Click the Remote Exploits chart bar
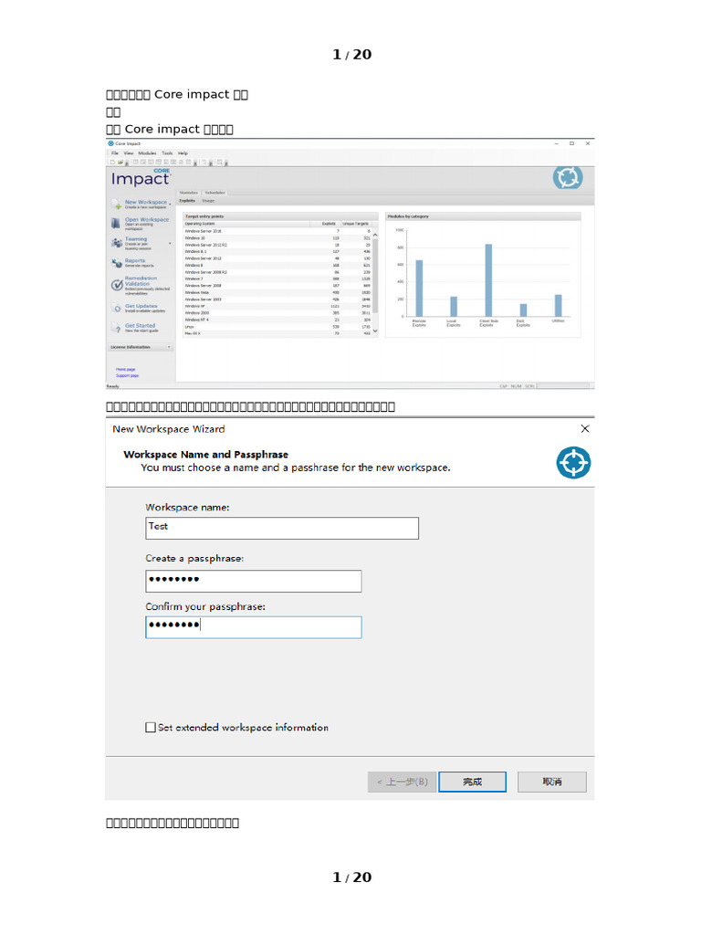 [x=419, y=288]
